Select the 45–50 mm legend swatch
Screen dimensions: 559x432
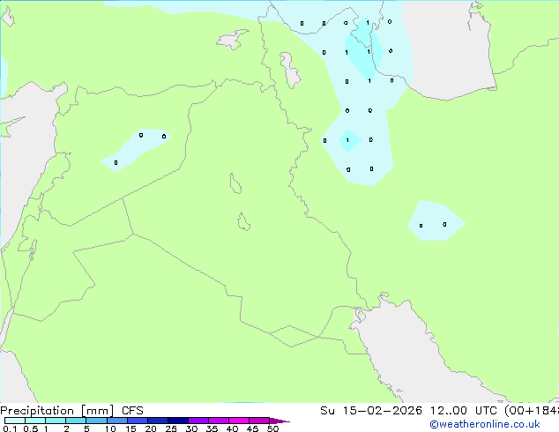[x=259, y=421]
